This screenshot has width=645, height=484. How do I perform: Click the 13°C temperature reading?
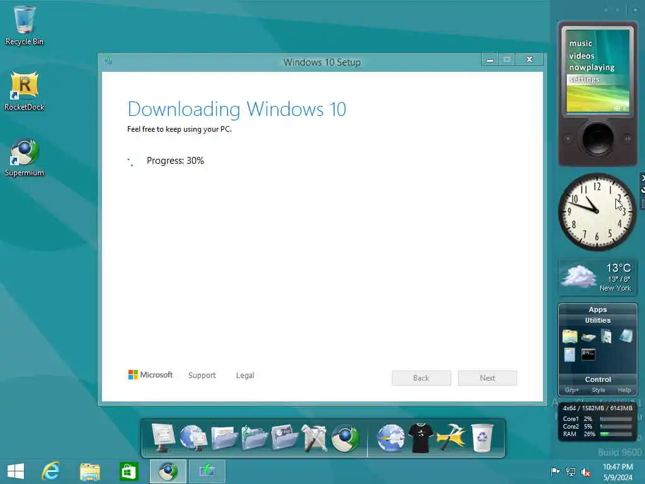(619, 268)
